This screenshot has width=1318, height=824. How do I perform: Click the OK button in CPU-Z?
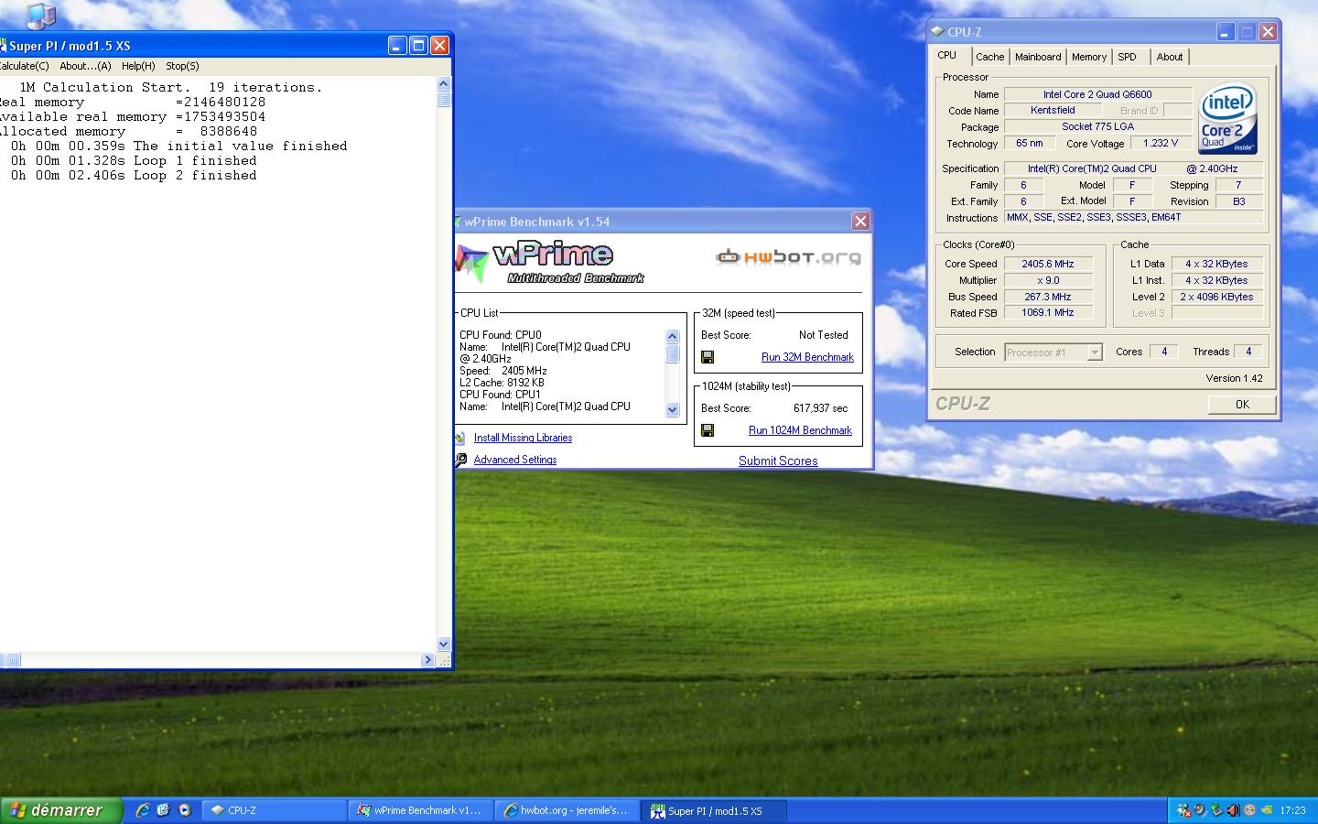click(1242, 405)
